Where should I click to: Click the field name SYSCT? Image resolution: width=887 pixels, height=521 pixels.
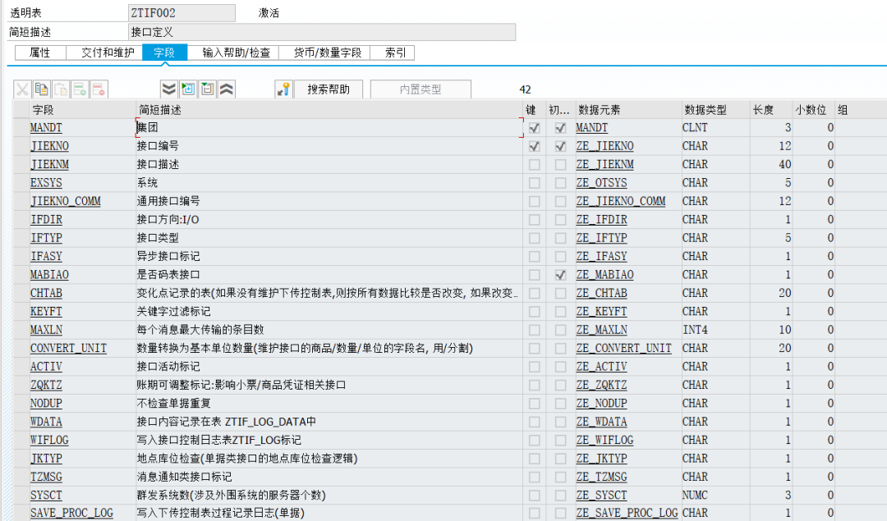[x=46, y=496]
